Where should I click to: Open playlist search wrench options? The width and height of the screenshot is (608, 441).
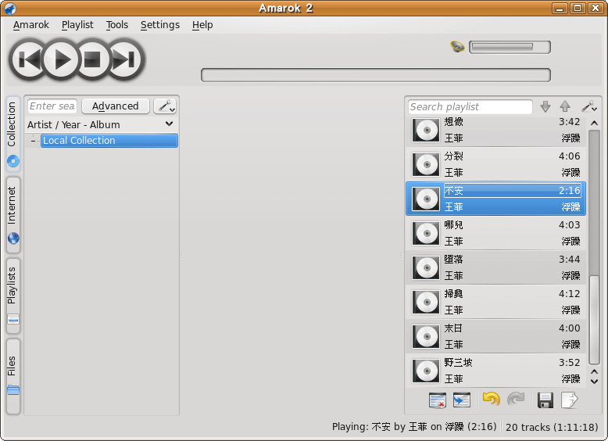(x=589, y=106)
